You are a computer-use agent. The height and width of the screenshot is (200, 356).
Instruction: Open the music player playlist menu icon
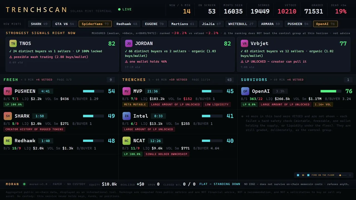[x=350, y=175]
